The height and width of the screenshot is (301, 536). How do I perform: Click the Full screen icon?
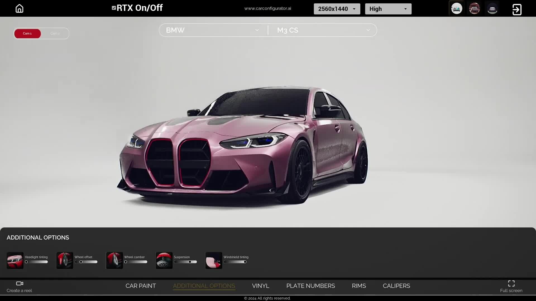click(x=511, y=283)
